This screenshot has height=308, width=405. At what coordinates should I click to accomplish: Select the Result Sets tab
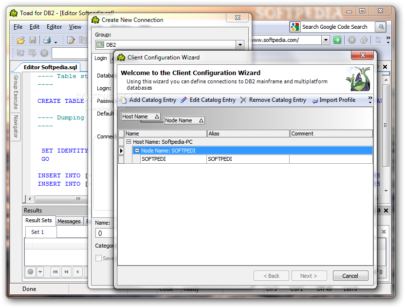pyautogui.click(x=39, y=220)
